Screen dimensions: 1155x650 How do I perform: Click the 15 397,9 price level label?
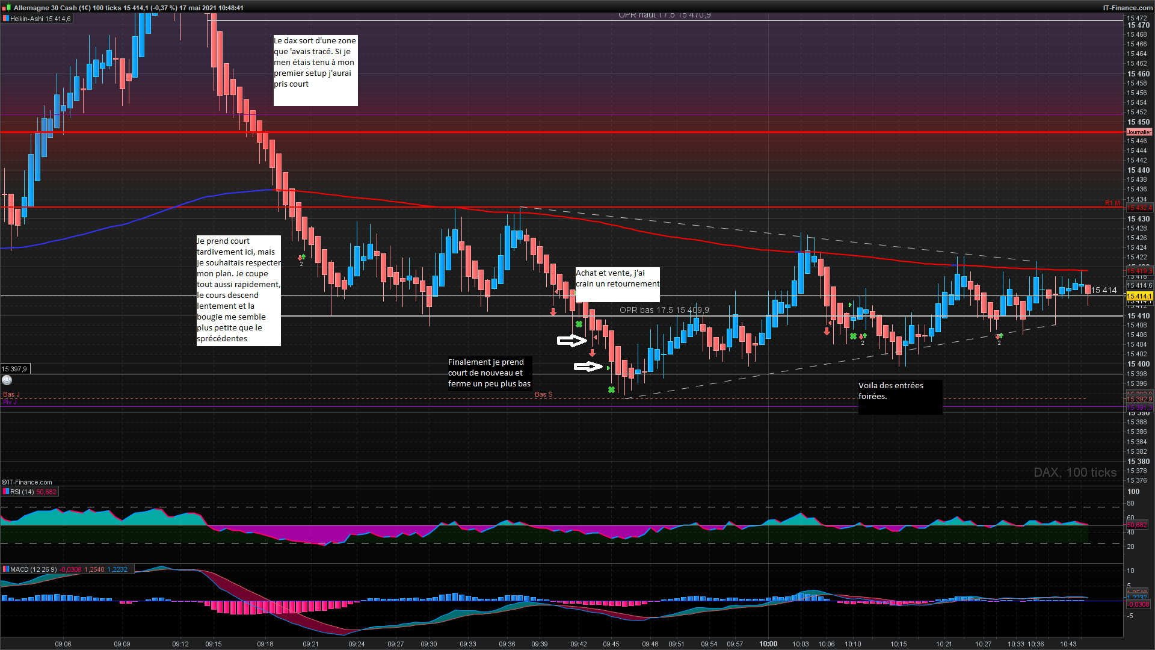(x=14, y=369)
